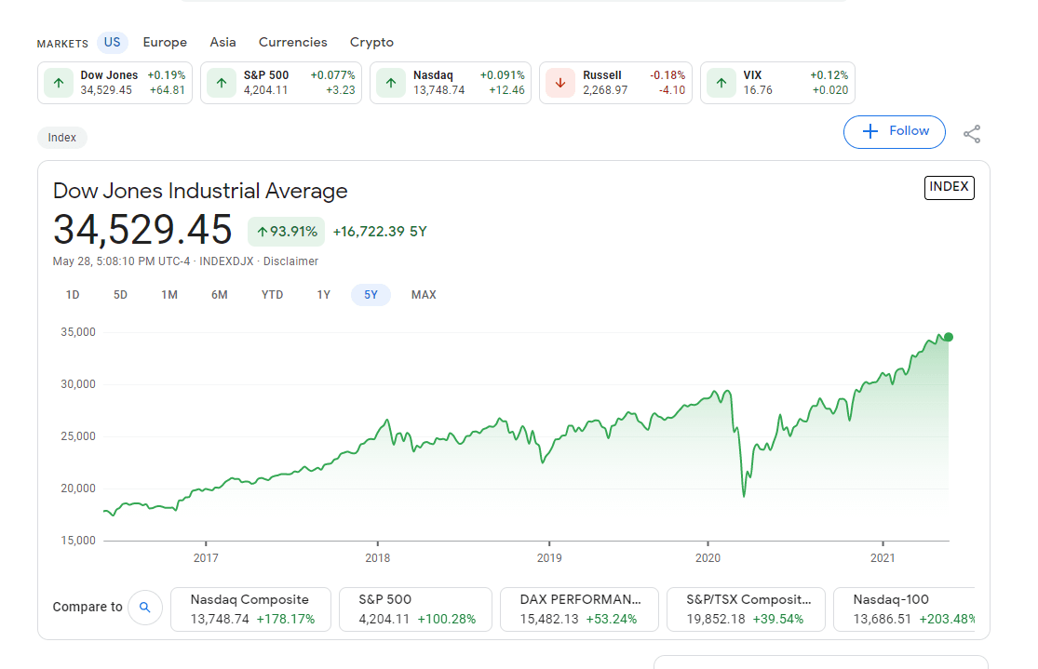The width and height of the screenshot is (1038, 669).
Task: Select the 1D chart range
Action: pos(73,294)
